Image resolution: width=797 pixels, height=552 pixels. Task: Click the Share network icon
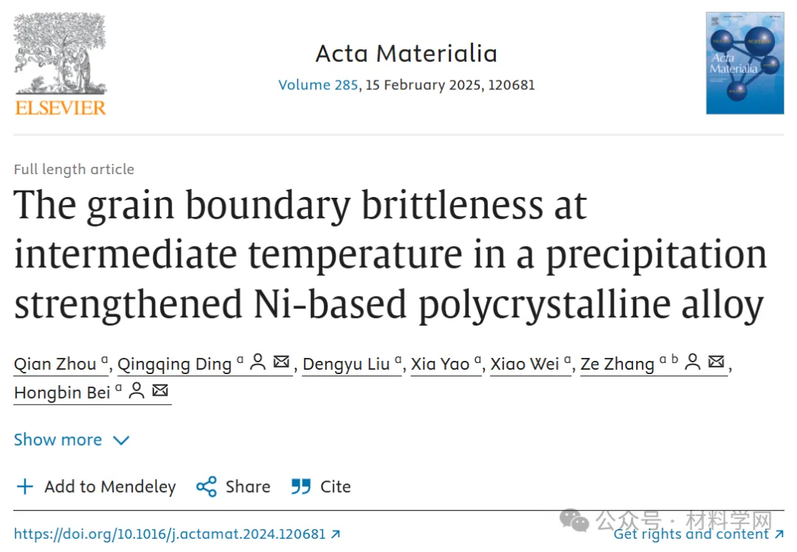coord(207,486)
